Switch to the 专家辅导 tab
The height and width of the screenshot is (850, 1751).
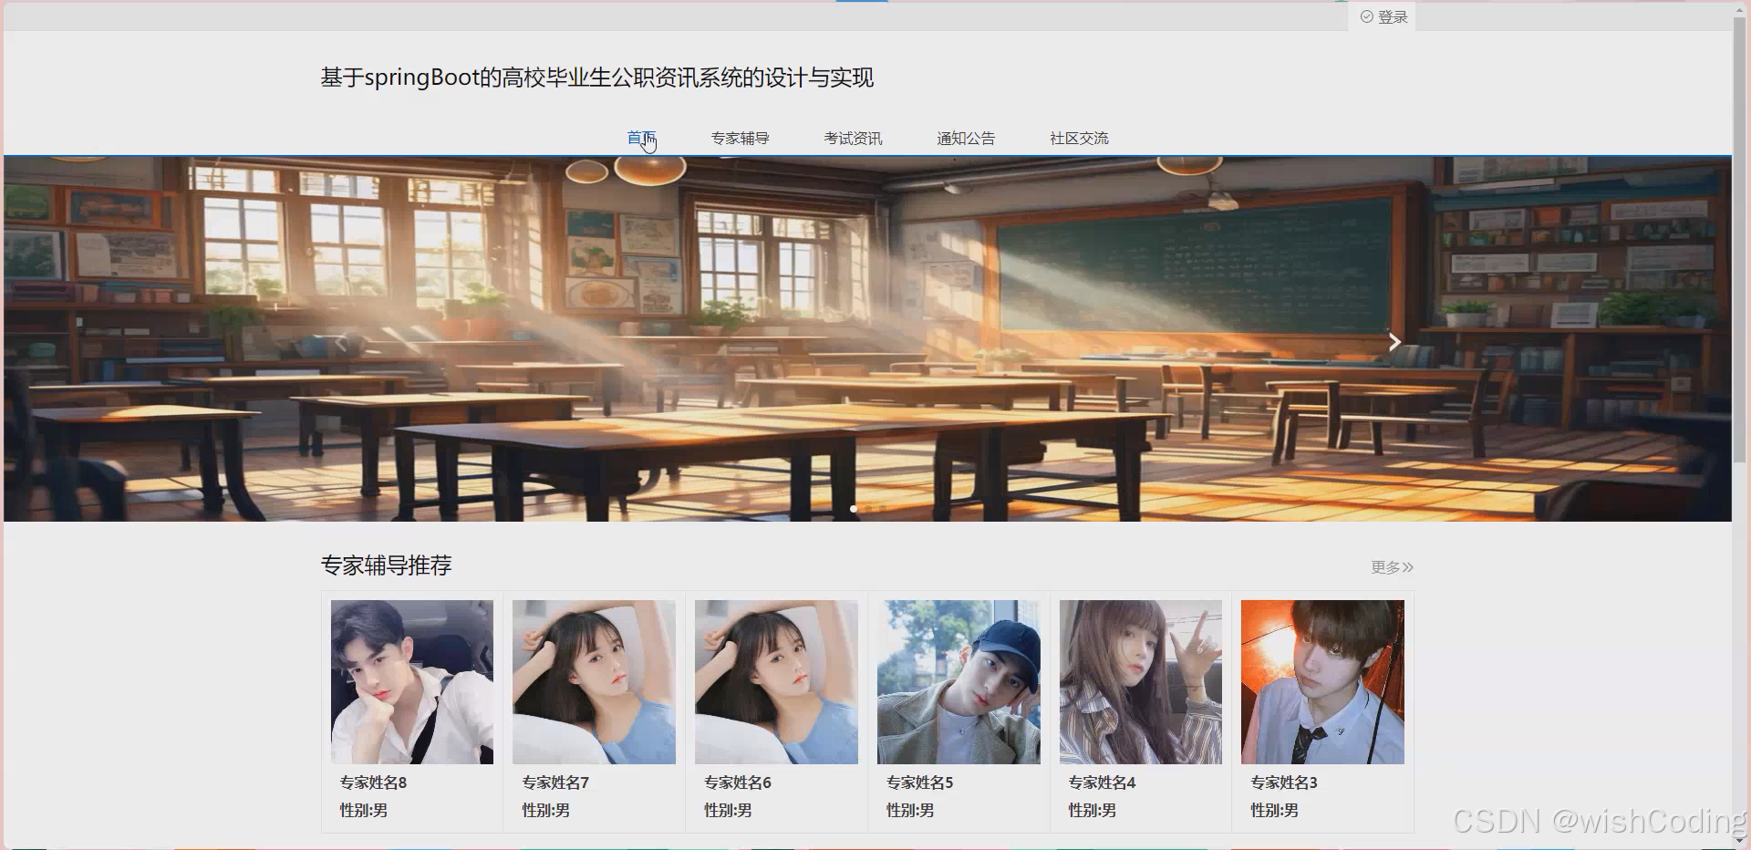click(740, 138)
